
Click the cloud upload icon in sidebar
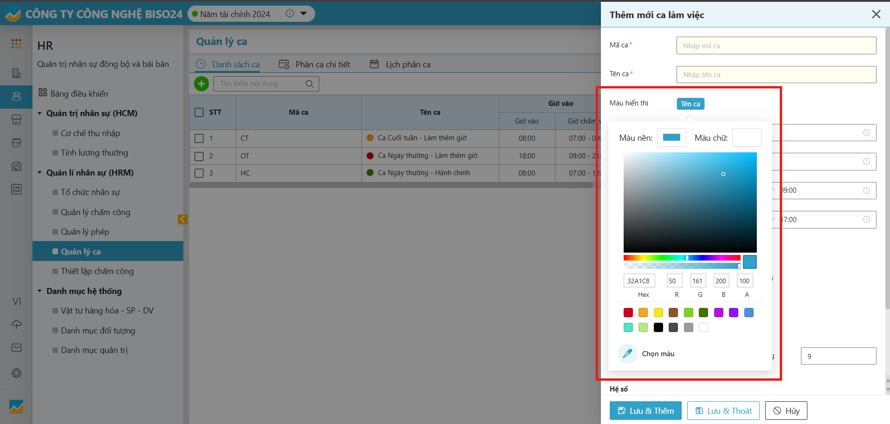tap(16, 324)
